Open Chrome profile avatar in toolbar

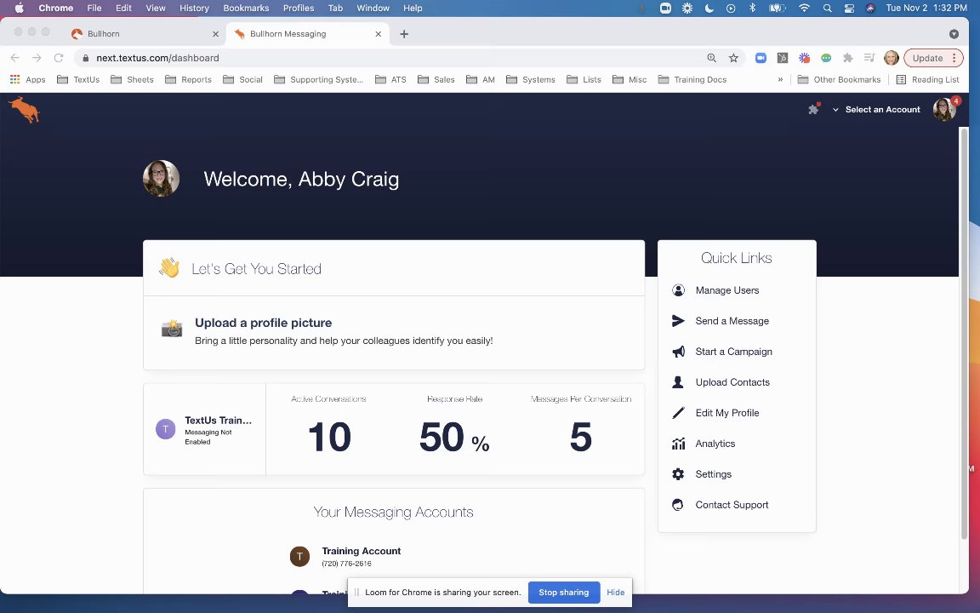click(x=892, y=58)
